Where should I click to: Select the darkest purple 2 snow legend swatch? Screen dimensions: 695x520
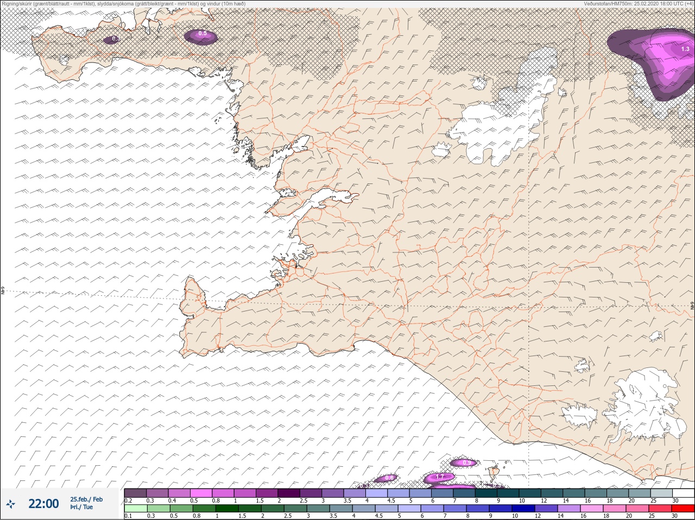point(289,493)
